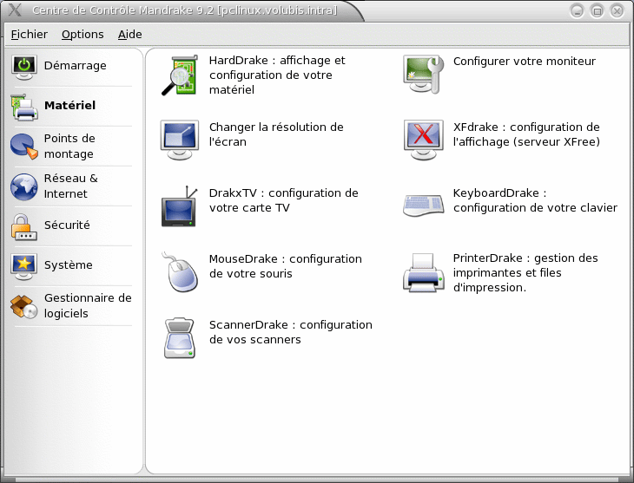Open the Réseau & Internet globe icon
634x483 pixels.
[x=24, y=186]
